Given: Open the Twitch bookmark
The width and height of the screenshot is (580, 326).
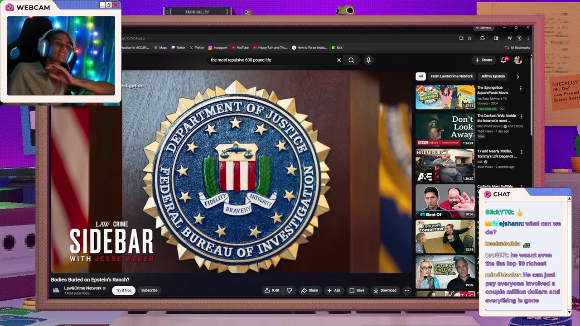Looking at the screenshot, I should coord(178,48).
